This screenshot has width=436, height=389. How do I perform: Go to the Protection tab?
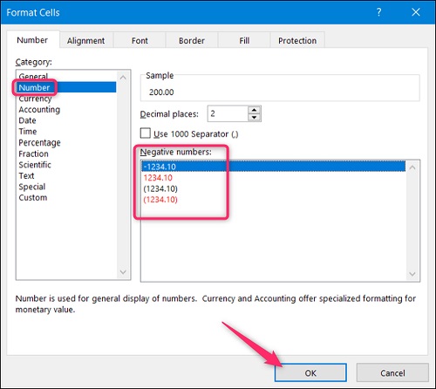(x=297, y=41)
